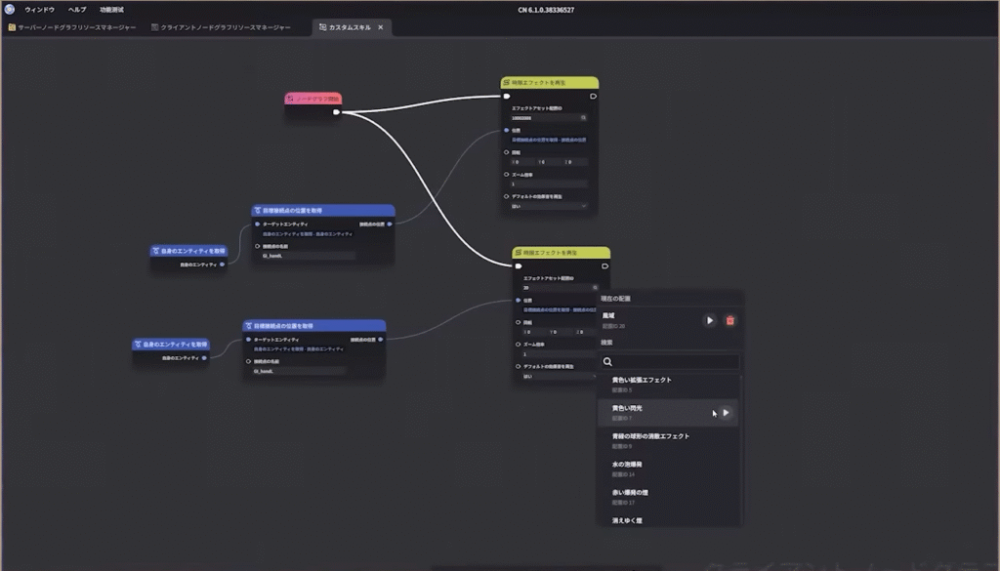Close the カスタムスキル tab
The height and width of the screenshot is (571, 1000).
tap(381, 27)
